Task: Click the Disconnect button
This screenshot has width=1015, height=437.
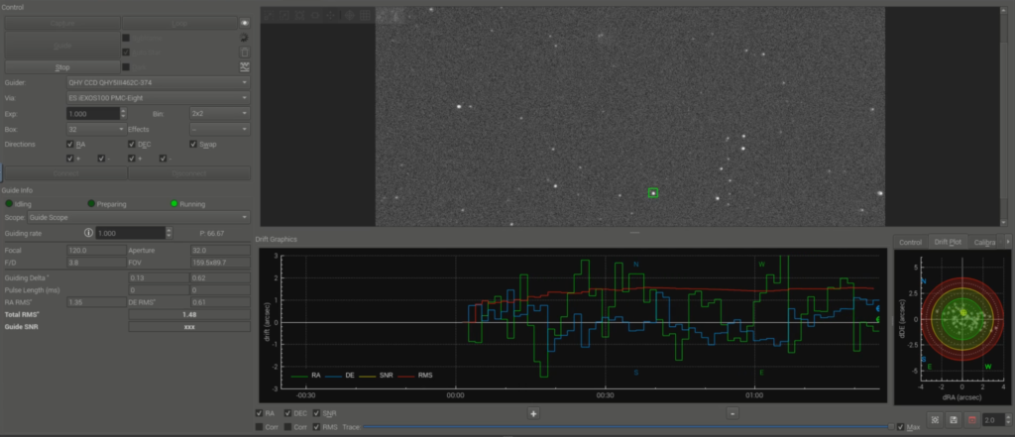Action: coord(189,173)
